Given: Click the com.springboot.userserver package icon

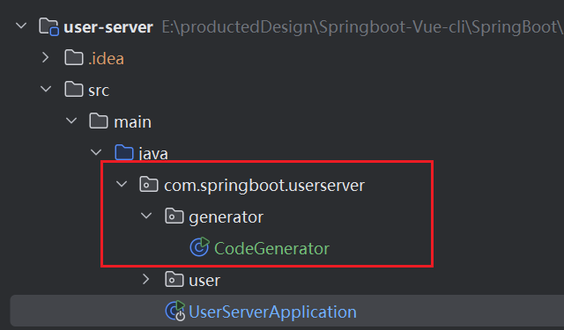Looking at the screenshot, I should click(149, 185).
